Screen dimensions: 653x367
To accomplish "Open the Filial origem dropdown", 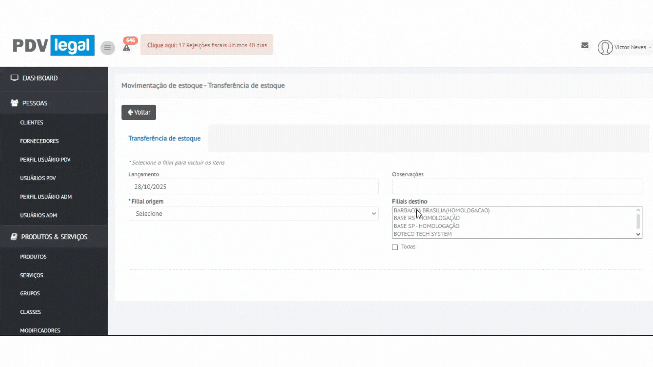I will pyautogui.click(x=253, y=214).
